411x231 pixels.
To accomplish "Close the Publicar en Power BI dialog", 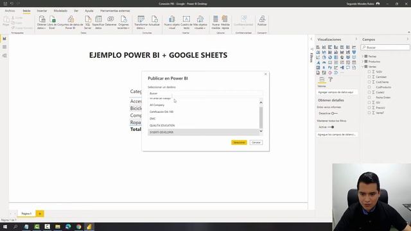I will pyautogui.click(x=265, y=74).
